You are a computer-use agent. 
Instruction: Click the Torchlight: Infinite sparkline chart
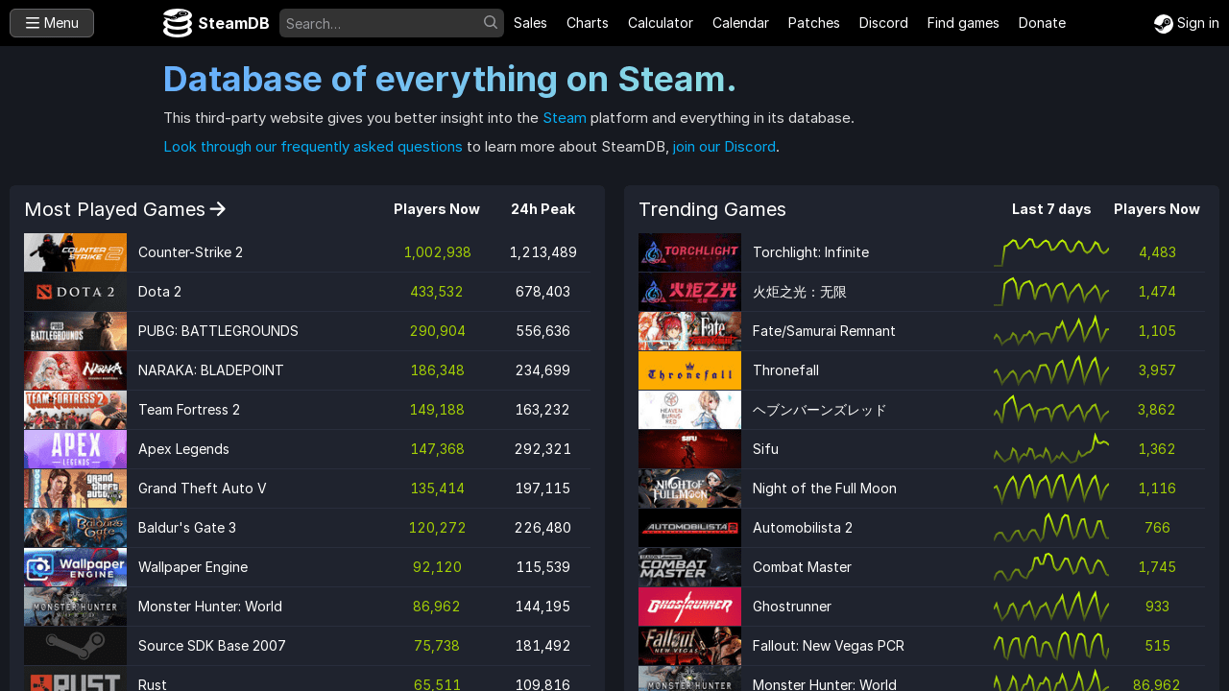(1051, 252)
